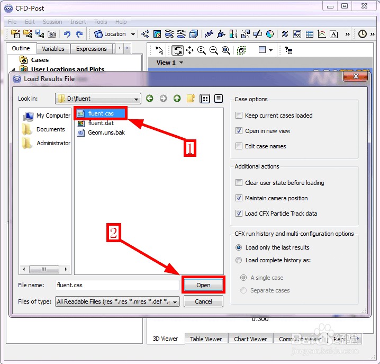Viewport: 380px width, 364px height.
Task: Uncheck Open in new view
Action: pyautogui.click(x=239, y=131)
